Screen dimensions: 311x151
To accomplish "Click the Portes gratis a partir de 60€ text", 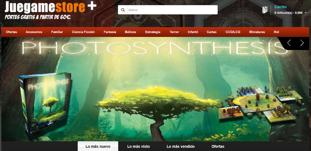I will (x=38, y=17).
